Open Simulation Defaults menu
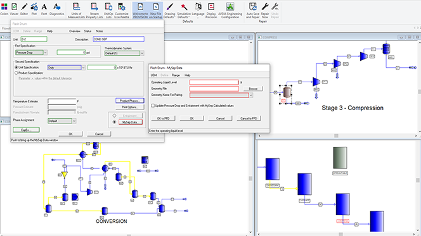 tap(184, 11)
